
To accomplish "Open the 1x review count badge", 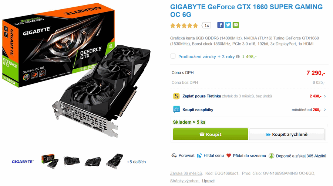I will coord(206,25).
